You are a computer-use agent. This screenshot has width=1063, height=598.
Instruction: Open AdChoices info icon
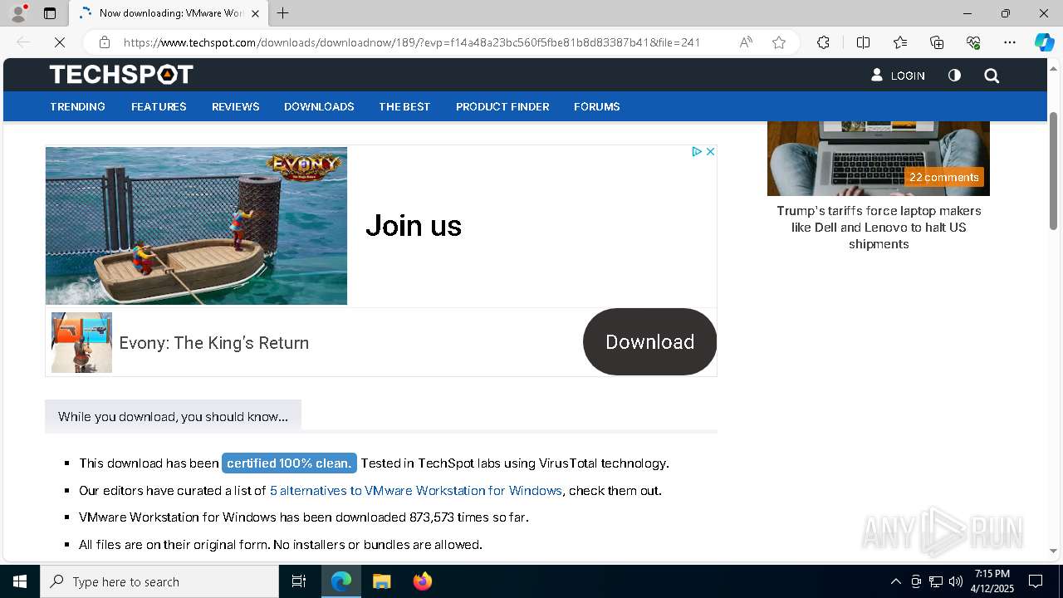click(x=697, y=151)
